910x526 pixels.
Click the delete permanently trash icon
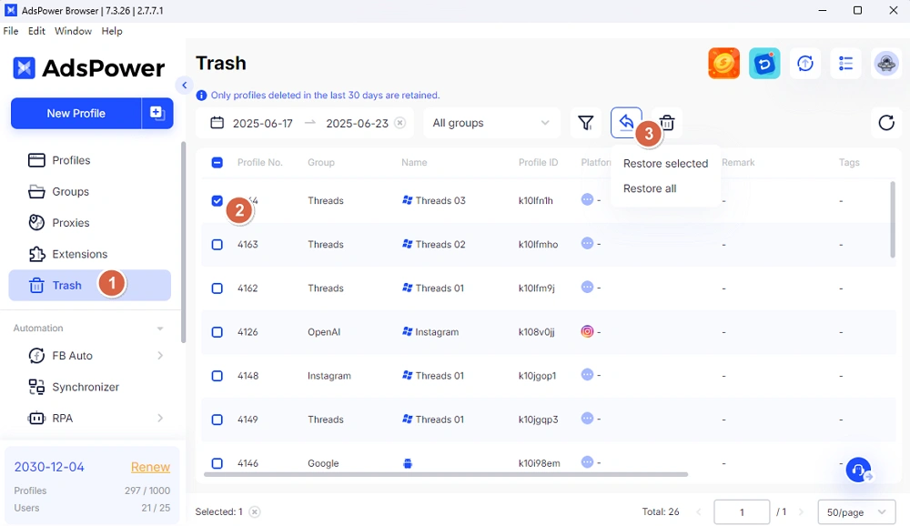tap(667, 123)
